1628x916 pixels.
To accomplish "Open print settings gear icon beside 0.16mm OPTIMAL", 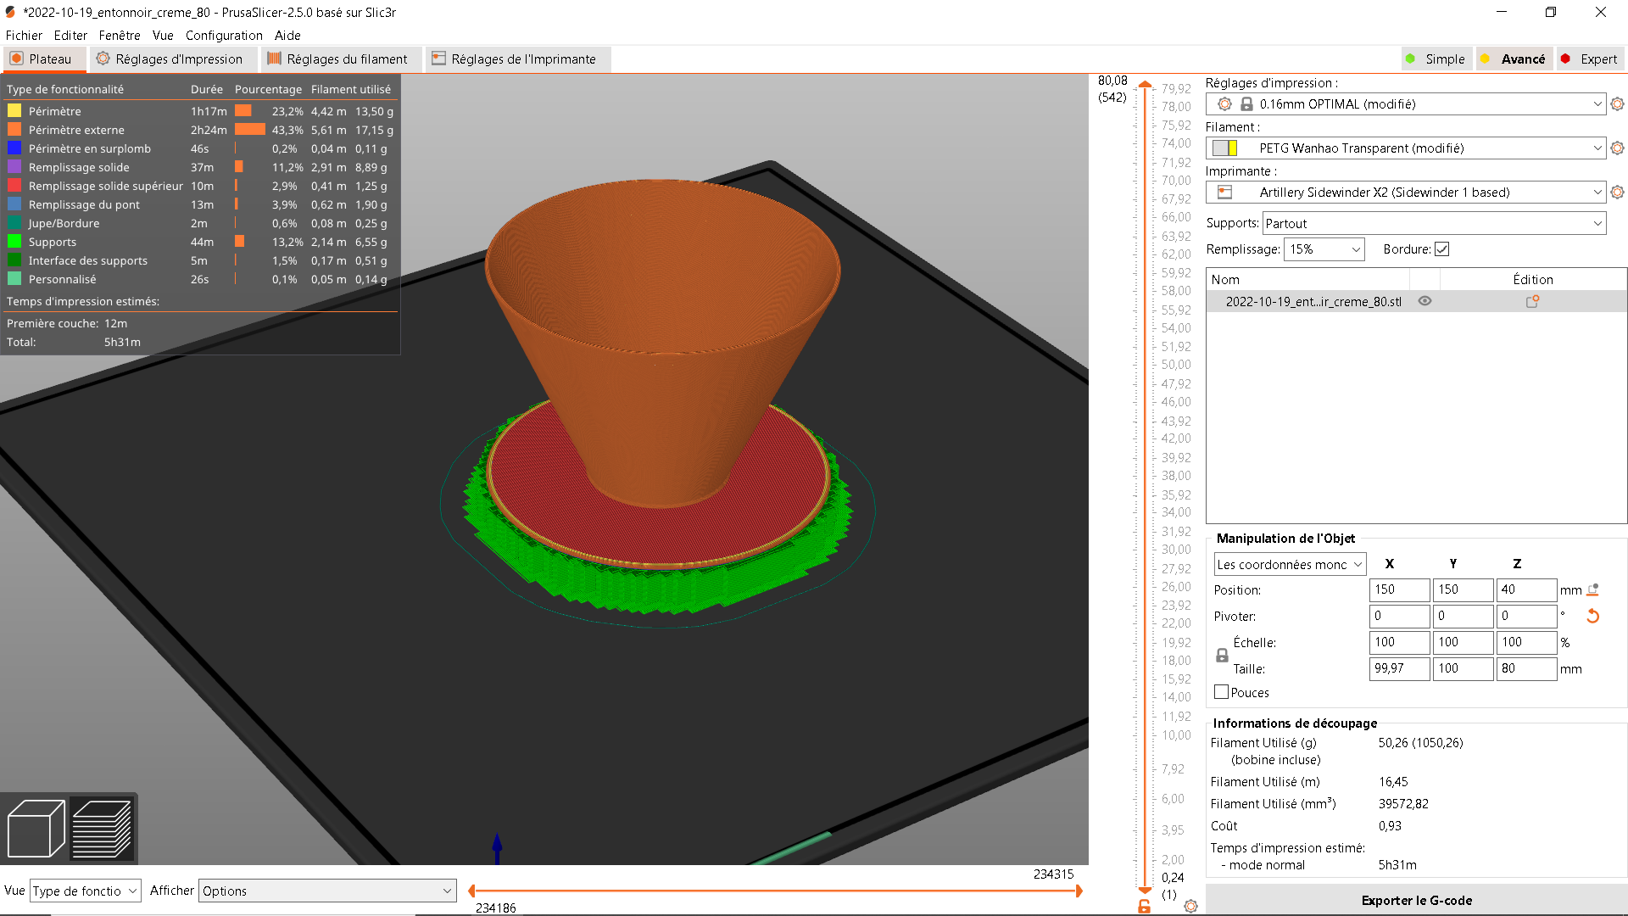I will coord(1617,103).
